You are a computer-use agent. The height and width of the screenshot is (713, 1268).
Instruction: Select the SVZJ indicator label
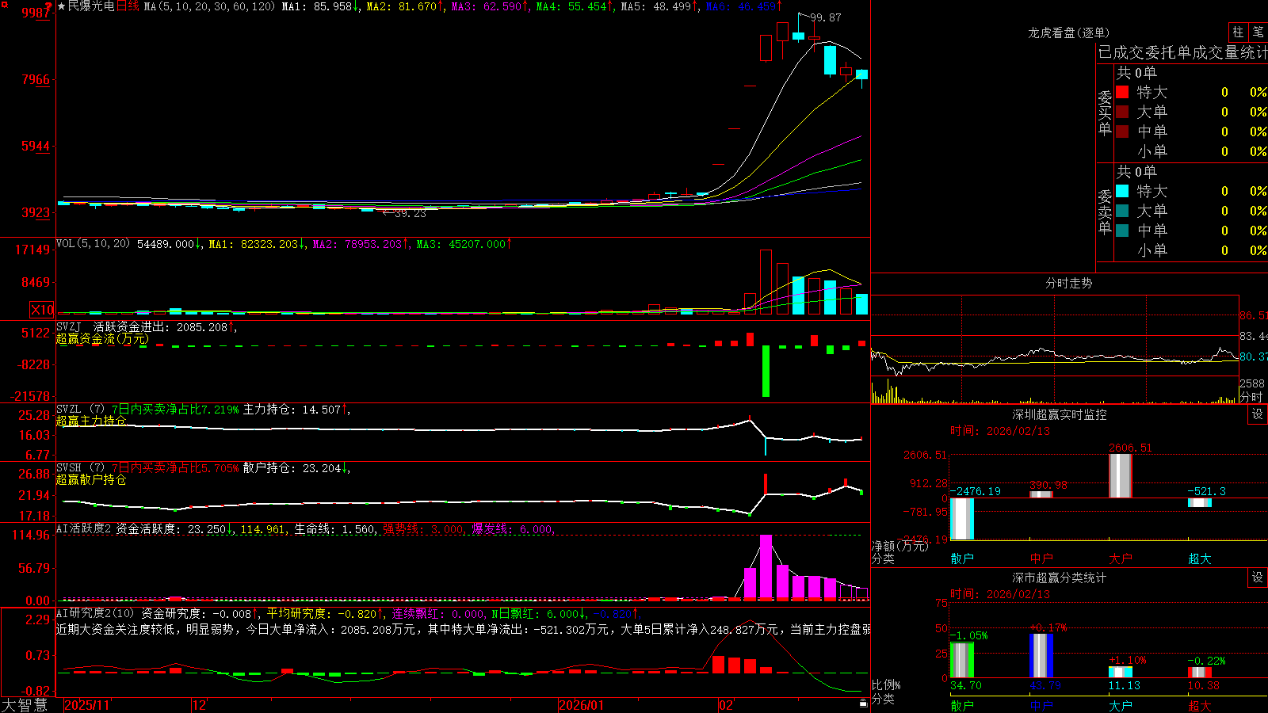(68, 326)
